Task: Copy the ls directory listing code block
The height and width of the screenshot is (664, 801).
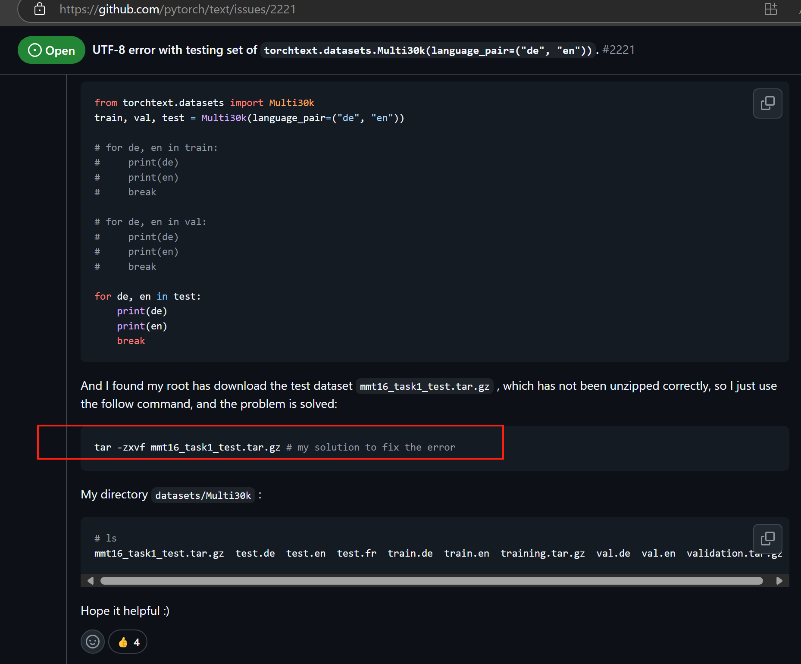Action: (767, 539)
